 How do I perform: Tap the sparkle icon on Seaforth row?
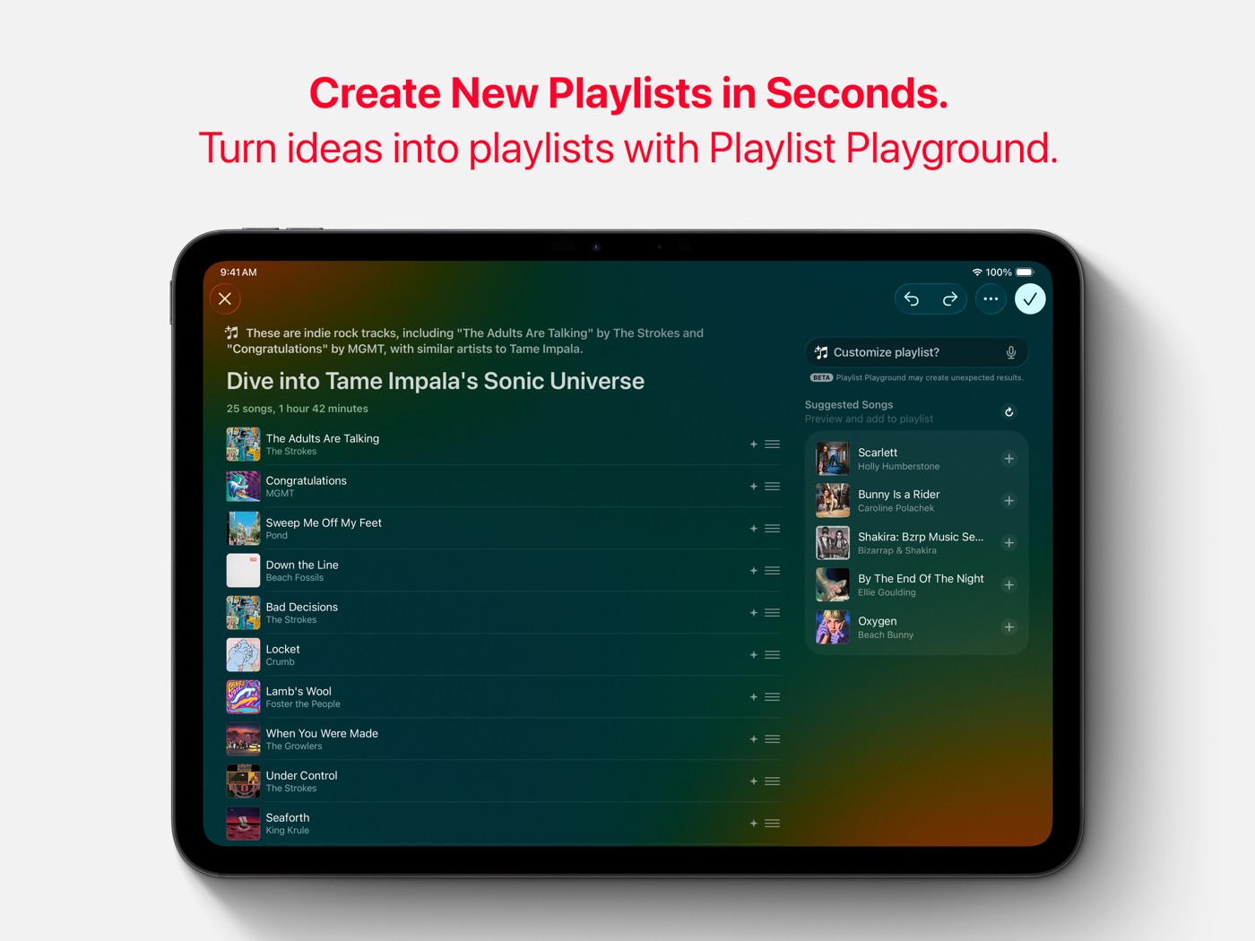click(x=753, y=824)
